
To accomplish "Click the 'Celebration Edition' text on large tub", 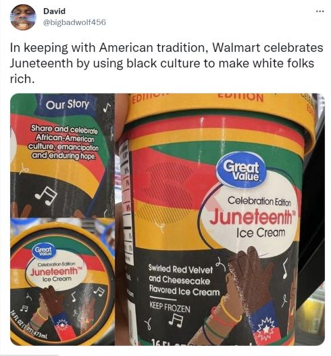I will [259, 201].
